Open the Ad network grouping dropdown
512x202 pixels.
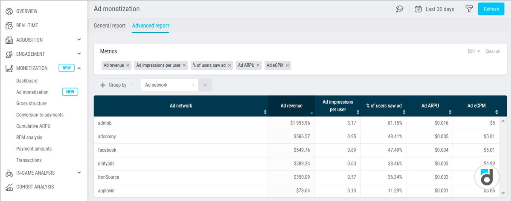point(169,85)
